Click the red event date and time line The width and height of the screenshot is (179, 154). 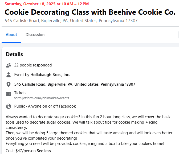[x=47, y=4]
